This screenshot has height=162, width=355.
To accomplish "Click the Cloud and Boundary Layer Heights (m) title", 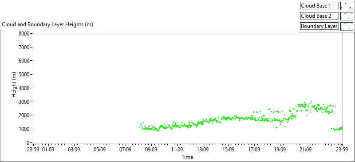I will 47,24.
